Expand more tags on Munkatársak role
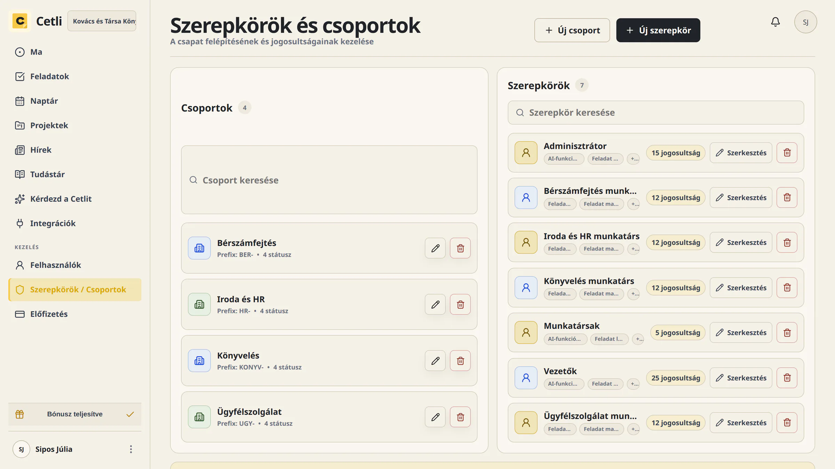Screen dimensions: 835x469 [638, 339]
